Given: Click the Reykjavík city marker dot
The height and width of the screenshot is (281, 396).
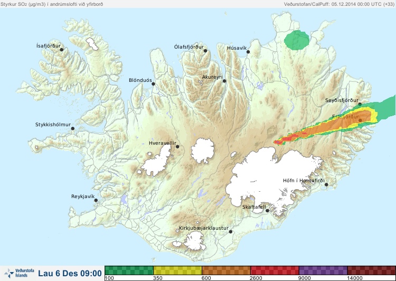Looking at the screenshot, I should 96,200.
